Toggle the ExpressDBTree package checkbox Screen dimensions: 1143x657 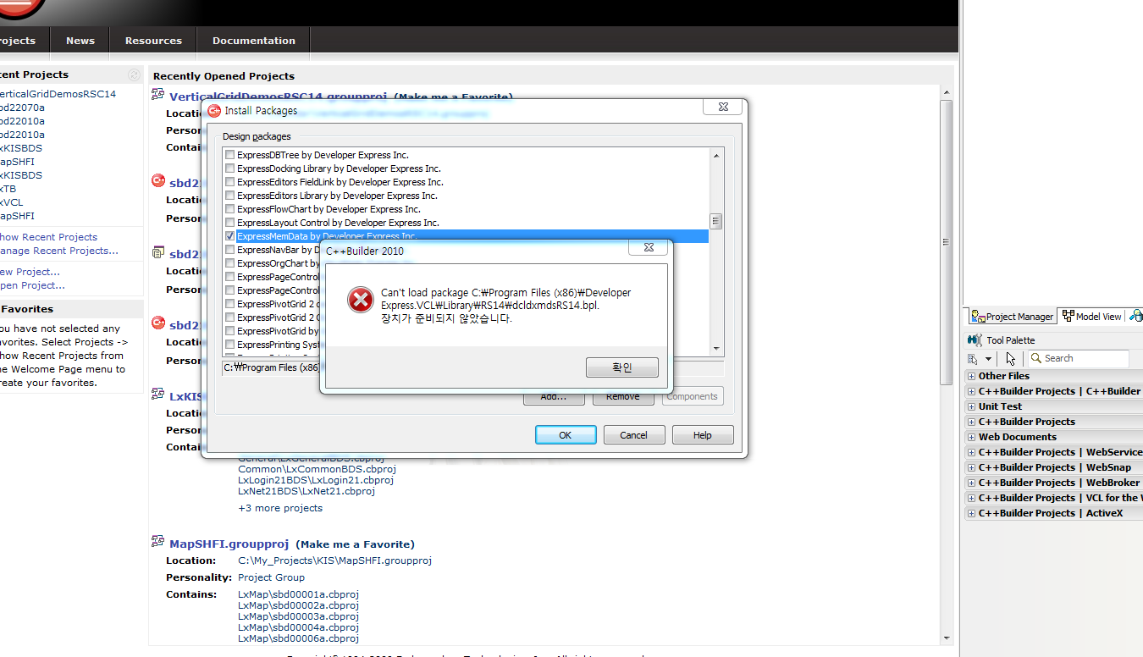[229, 155]
